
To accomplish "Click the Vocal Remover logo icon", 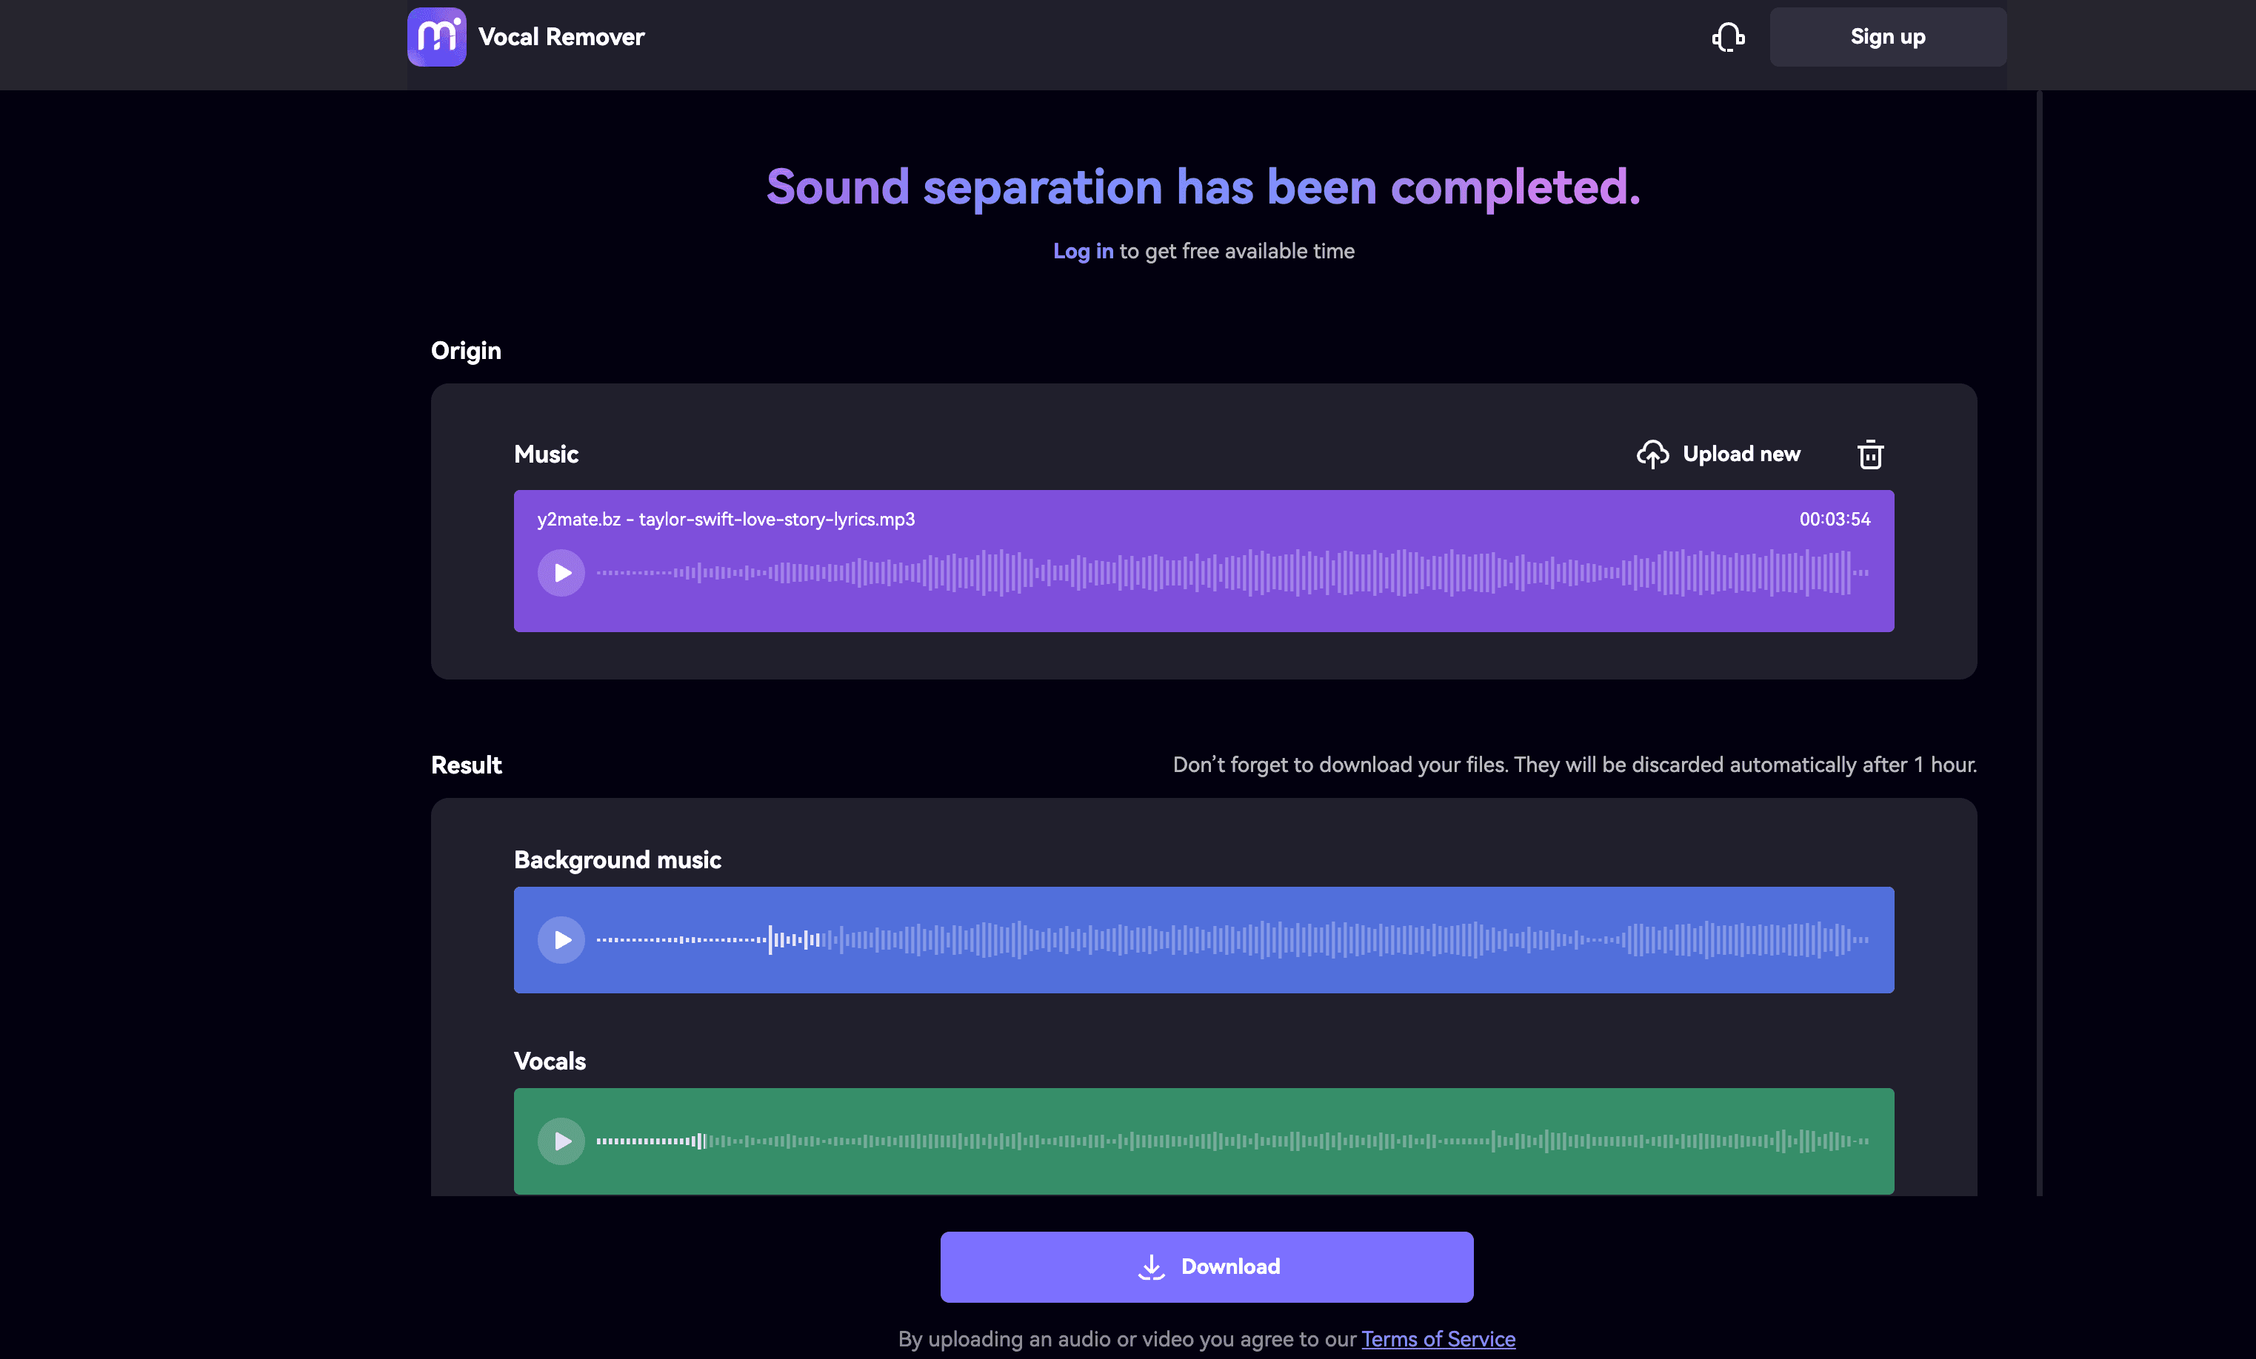I will [437, 36].
